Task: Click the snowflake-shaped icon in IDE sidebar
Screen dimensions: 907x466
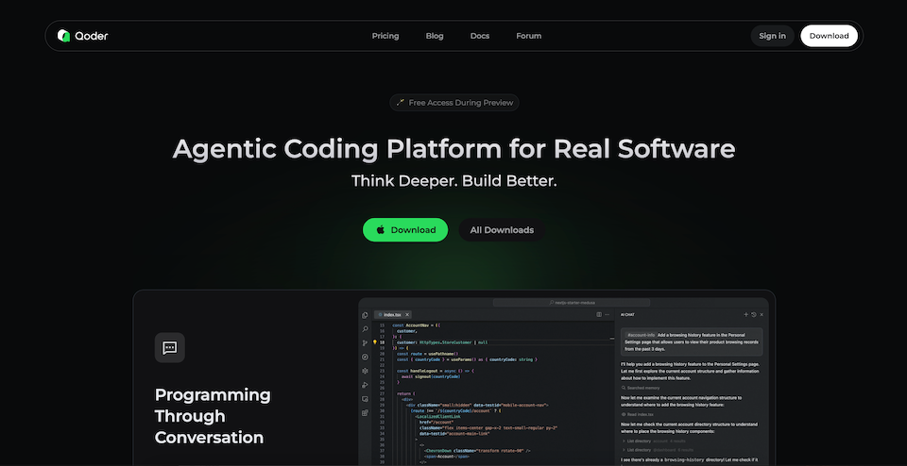Action: tap(365, 372)
